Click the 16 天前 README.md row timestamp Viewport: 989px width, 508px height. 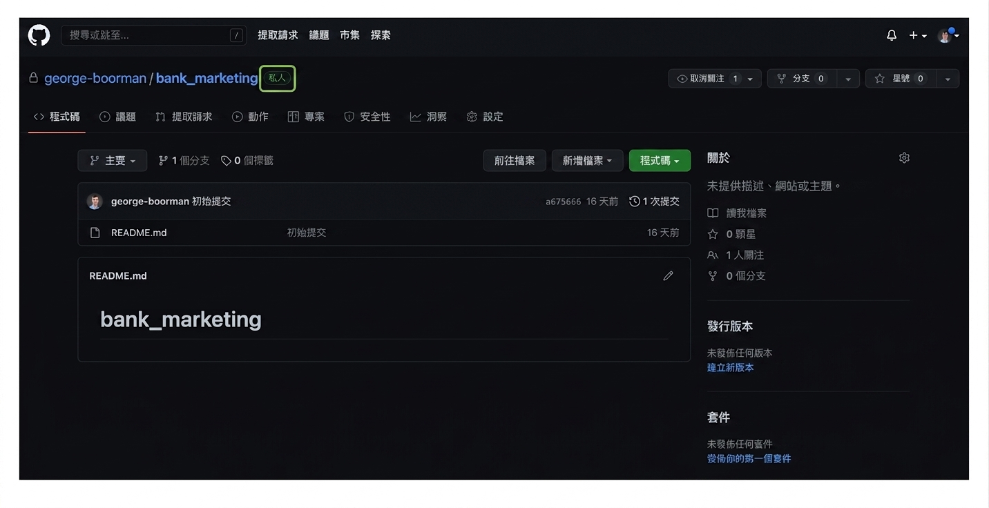pos(663,233)
